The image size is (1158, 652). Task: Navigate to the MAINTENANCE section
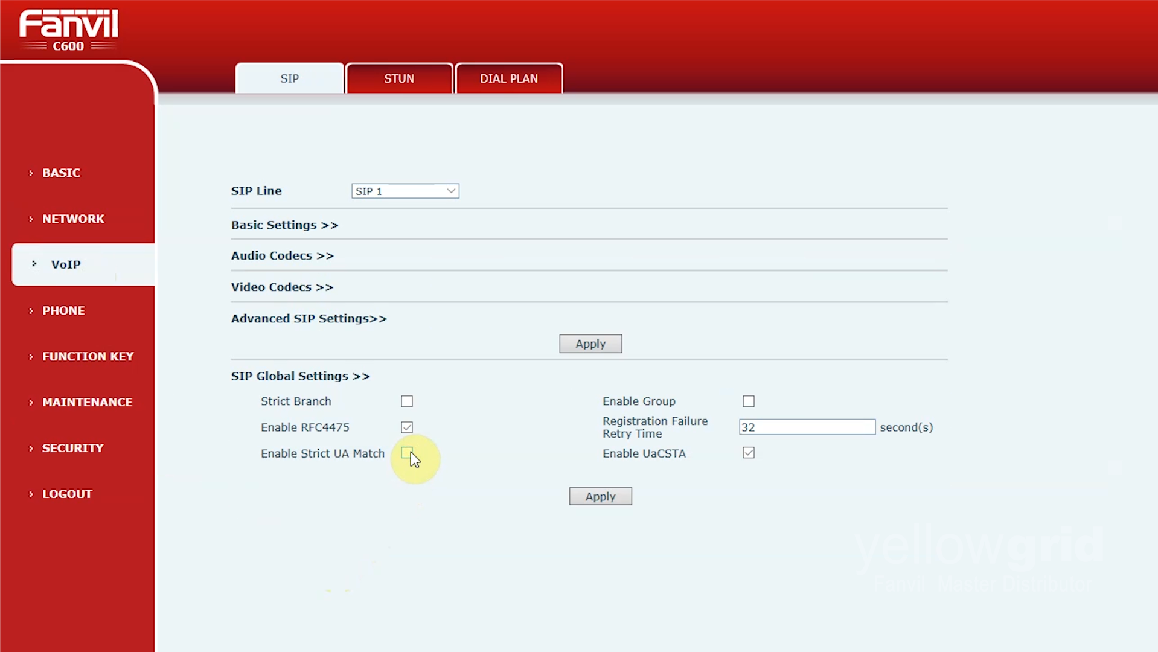click(87, 402)
